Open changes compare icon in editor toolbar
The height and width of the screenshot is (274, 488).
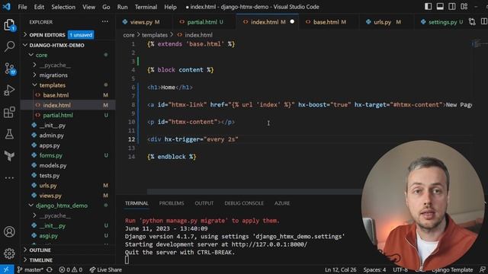coord(472,22)
